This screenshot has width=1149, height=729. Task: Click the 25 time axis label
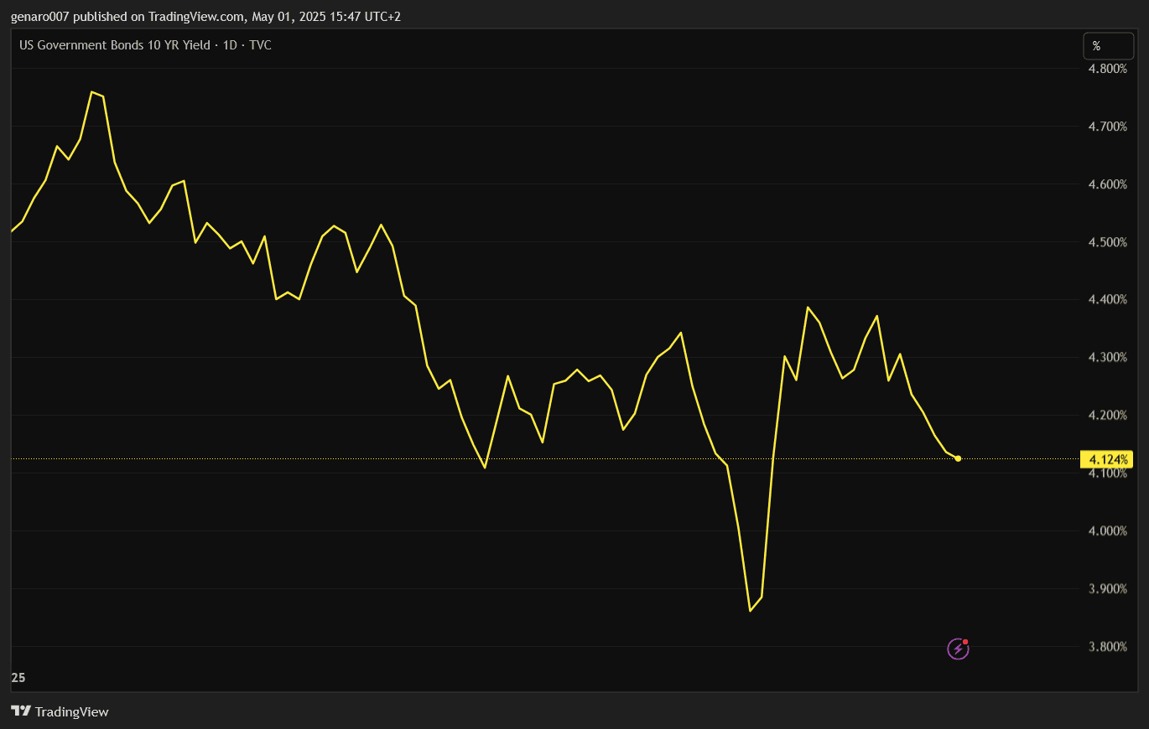(x=18, y=677)
